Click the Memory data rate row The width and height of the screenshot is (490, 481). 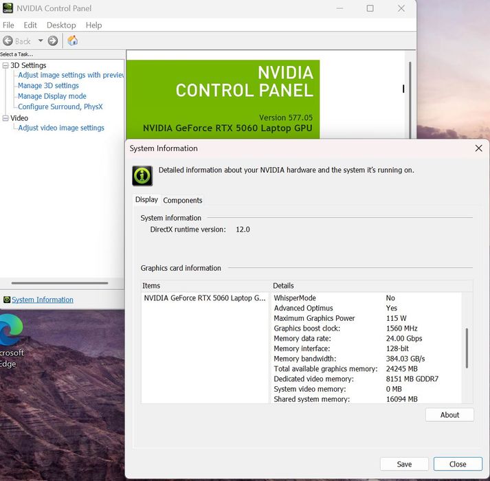pyautogui.click(x=367, y=338)
